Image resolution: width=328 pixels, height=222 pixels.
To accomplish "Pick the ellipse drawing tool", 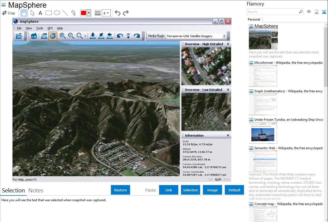I will pyautogui.click(x=57, y=13).
